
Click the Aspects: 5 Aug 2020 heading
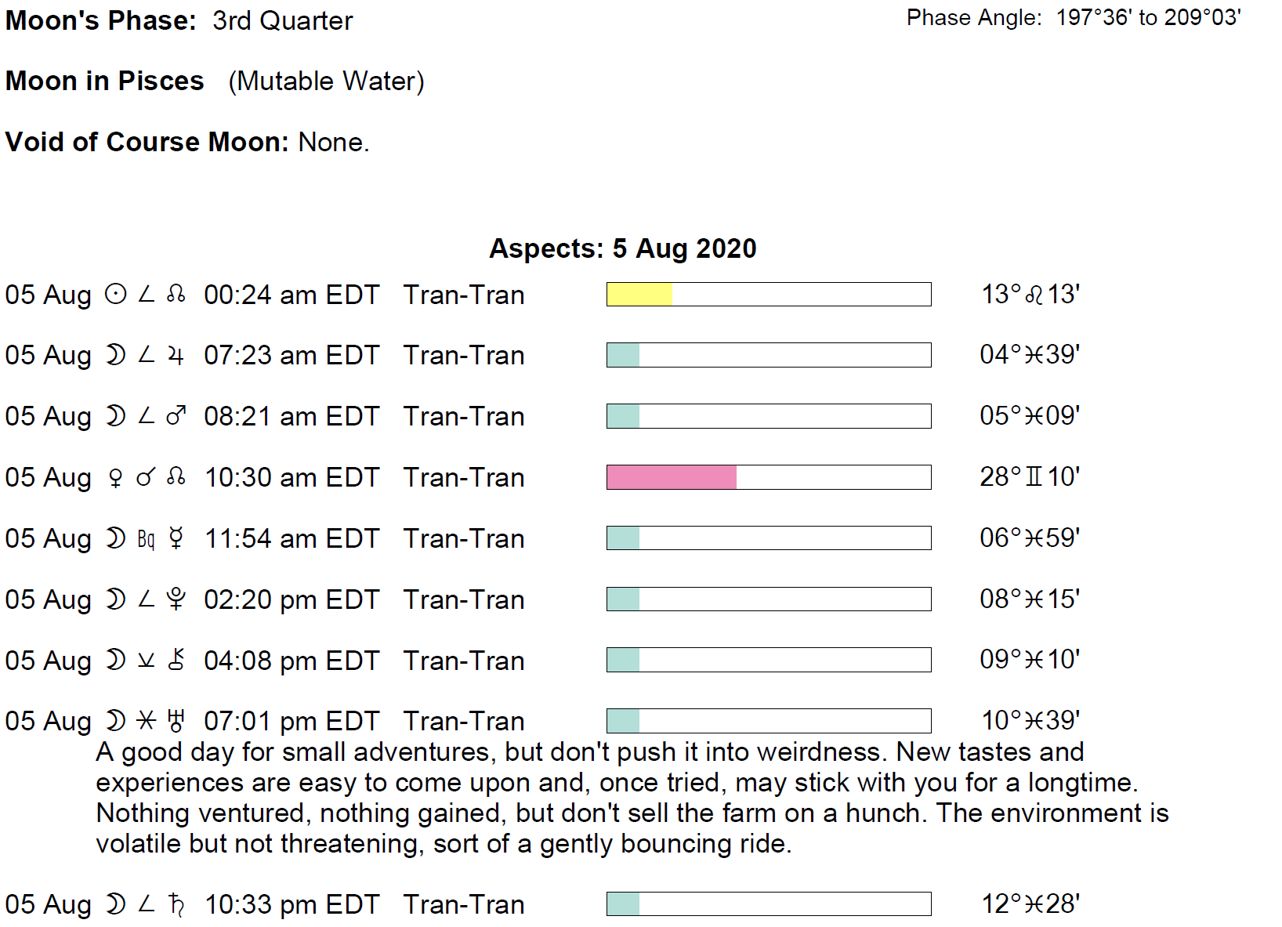coord(622,248)
